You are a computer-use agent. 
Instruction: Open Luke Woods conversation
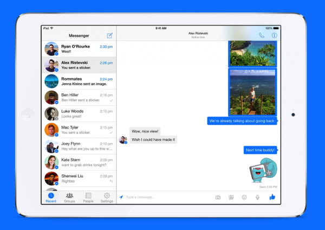pos(79,114)
